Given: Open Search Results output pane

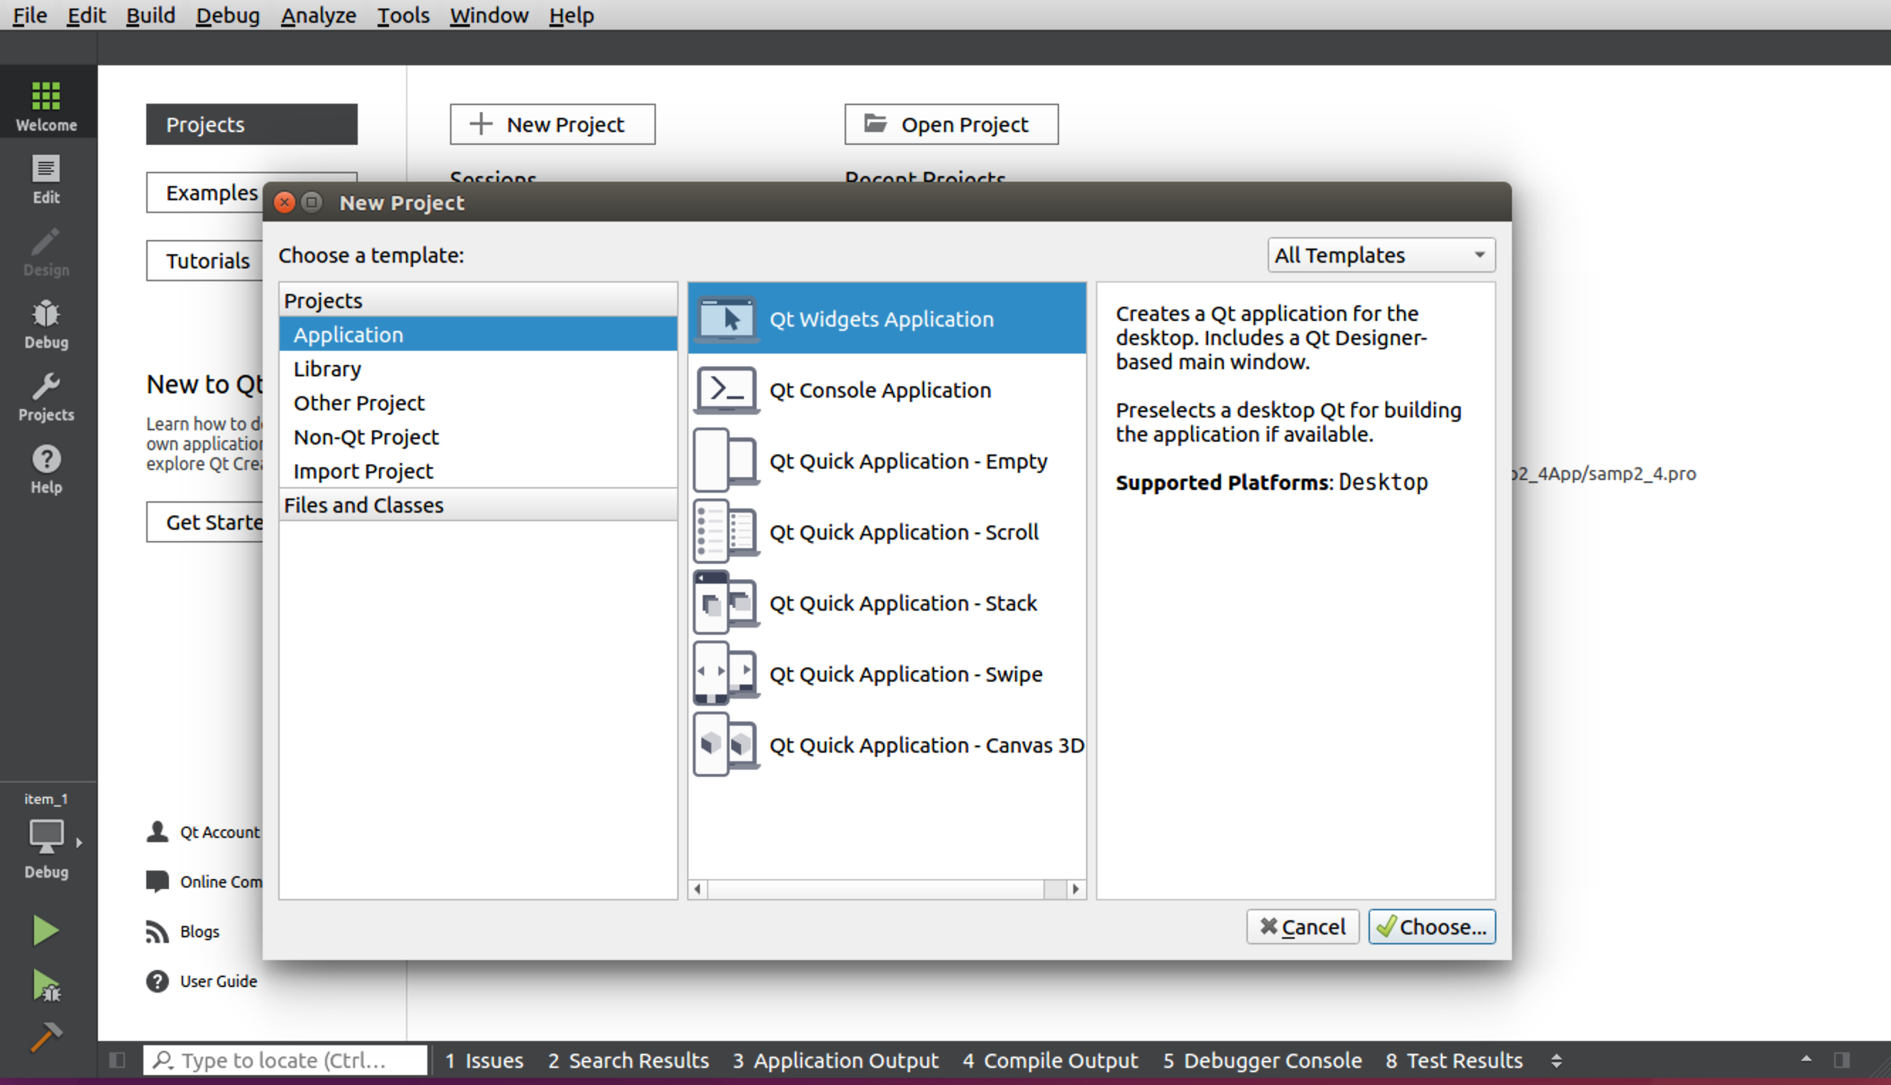Looking at the screenshot, I should [629, 1060].
